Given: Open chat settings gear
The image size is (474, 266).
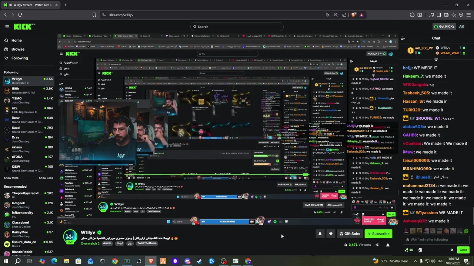Looking at the screenshot, I should tap(452, 250).
